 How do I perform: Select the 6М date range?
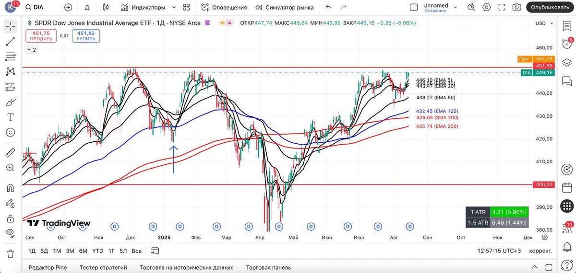(x=83, y=250)
